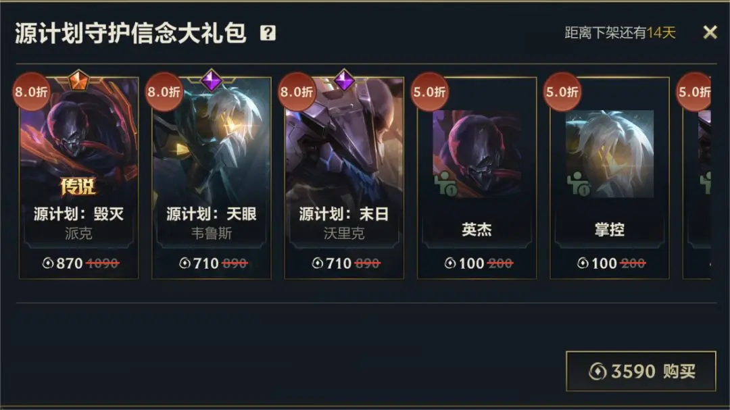Click the 5.0折 badge on 掌控 card
This screenshot has height=410, width=730.
pos(562,92)
